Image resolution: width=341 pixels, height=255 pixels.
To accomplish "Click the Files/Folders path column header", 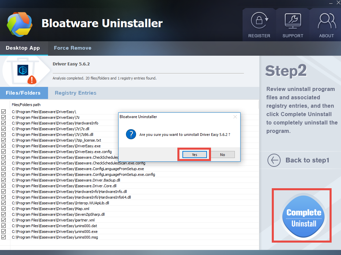I will 26,105.
